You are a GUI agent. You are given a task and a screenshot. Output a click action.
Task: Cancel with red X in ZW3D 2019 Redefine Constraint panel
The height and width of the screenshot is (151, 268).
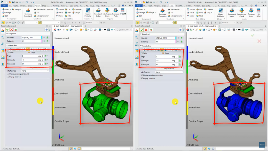pos(146,30)
